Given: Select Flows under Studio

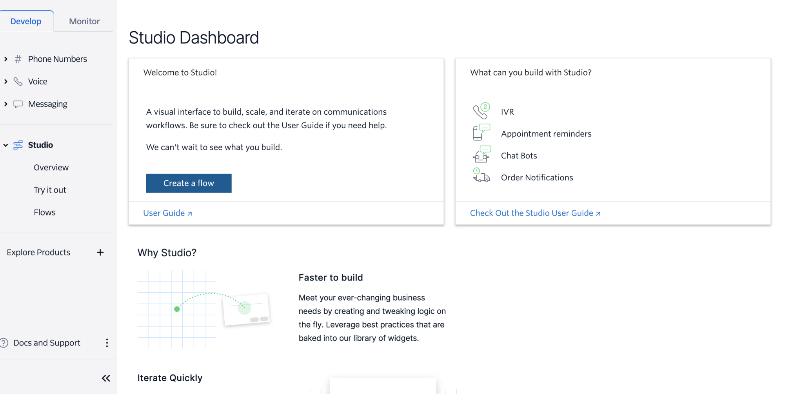Looking at the screenshot, I should [x=45, y=212].
